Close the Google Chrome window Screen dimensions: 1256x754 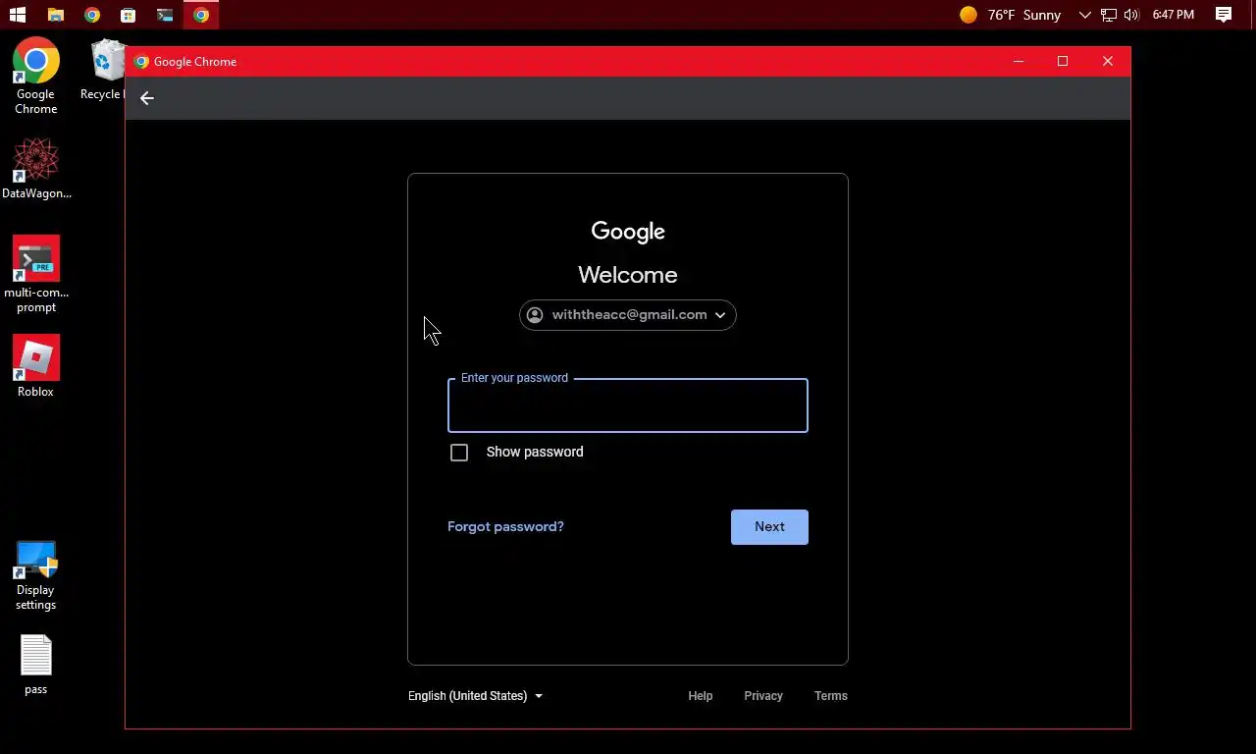point(1108,62)
